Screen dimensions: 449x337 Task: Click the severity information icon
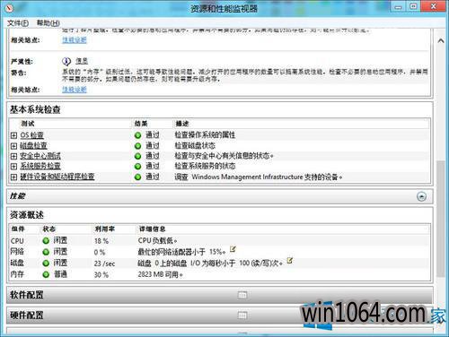[66, 61]
